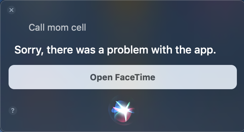Close the Siri window with the X
244x132 pixels.
tap(11, 10)
